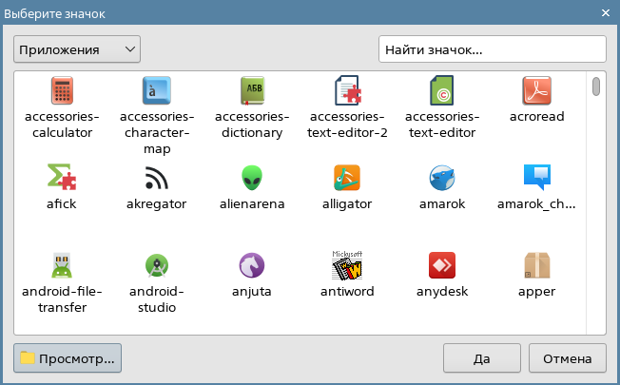Choose the android-file-transfer icon
This screenshot has width=620, height=385.
(x=62, y=265)
